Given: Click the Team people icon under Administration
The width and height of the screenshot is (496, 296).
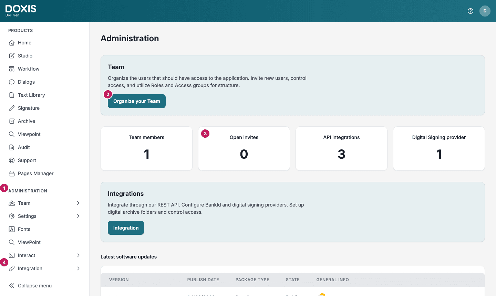Looking at the screenshot, I should click(12, 203).
